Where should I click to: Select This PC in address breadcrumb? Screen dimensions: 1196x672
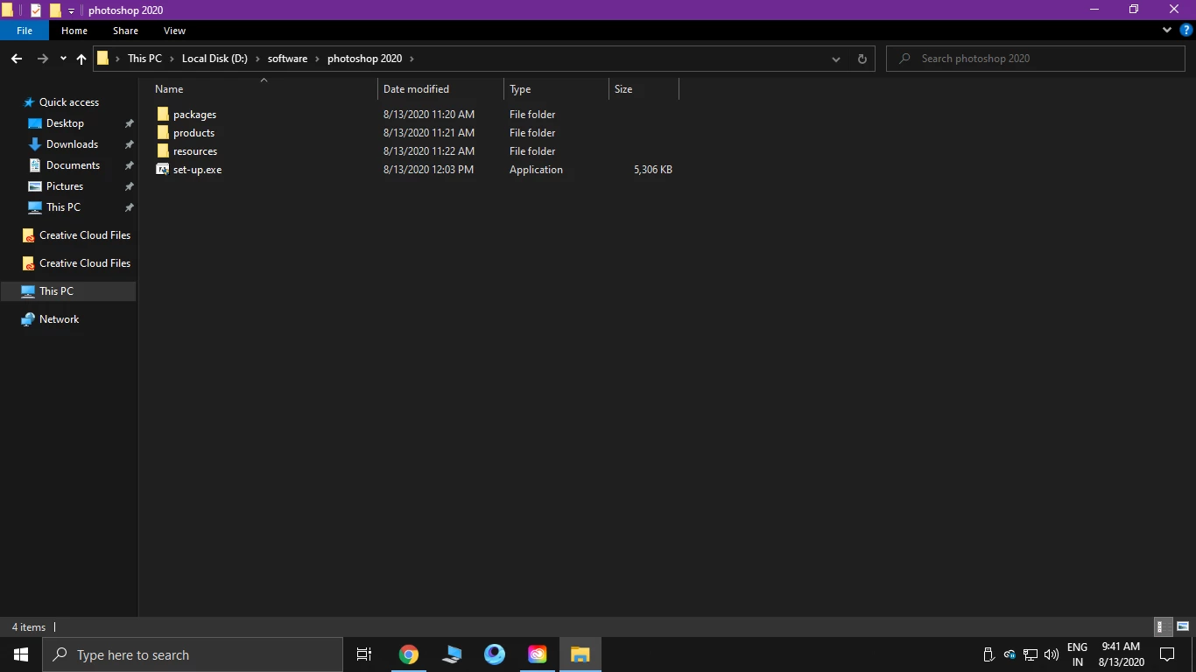pos(144,59)
